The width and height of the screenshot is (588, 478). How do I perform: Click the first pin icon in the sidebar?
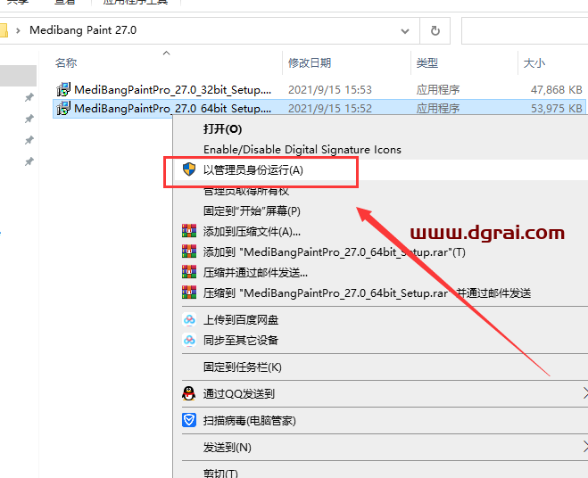point(29,97)
